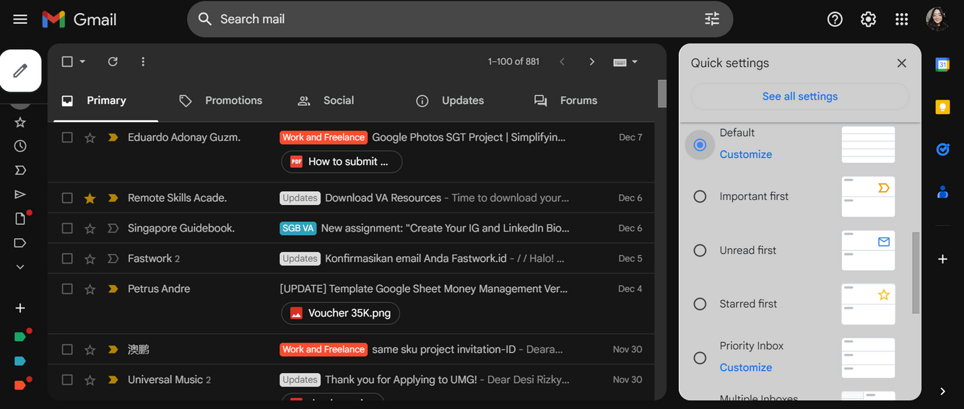Viewport: 964px width, 409px height.
Task: Select the Important first inbox type
Action: tap(700, 196)
